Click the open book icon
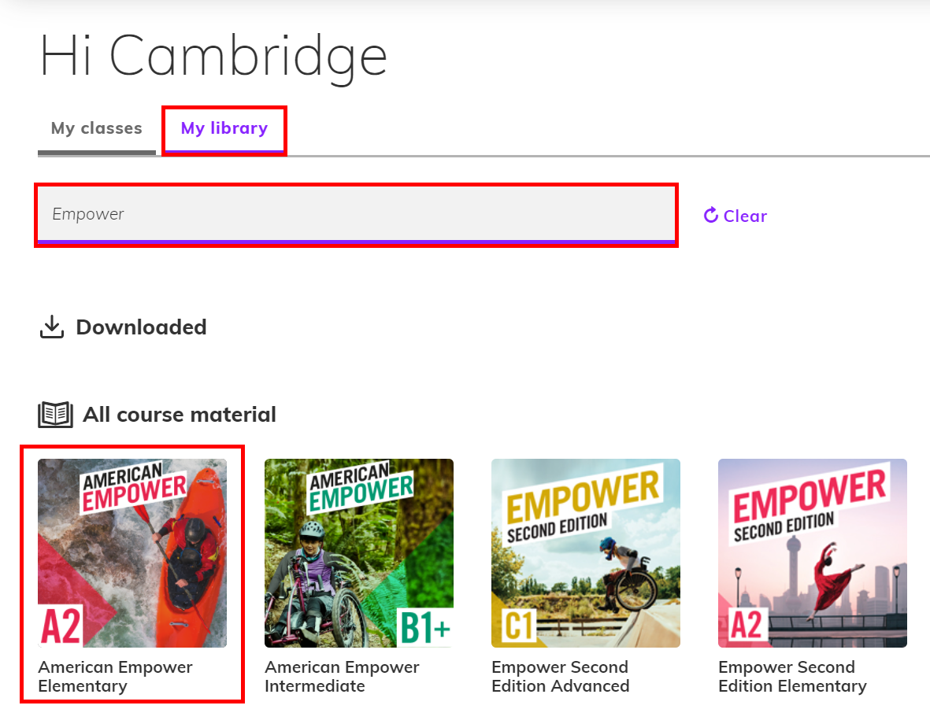The width and height of the screenshot is (930, 709). coord(56,415)
